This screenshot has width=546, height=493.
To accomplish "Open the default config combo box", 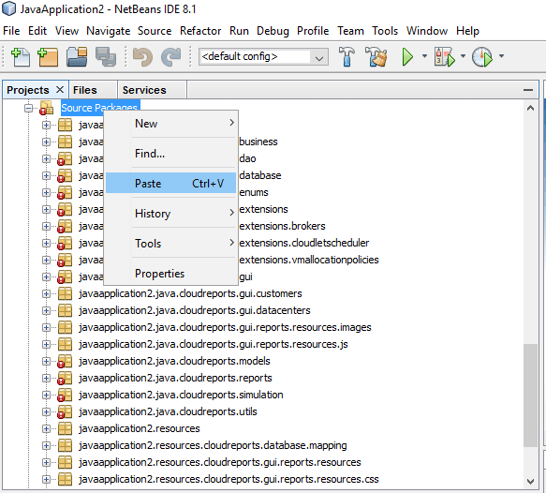I will [263, 57].
